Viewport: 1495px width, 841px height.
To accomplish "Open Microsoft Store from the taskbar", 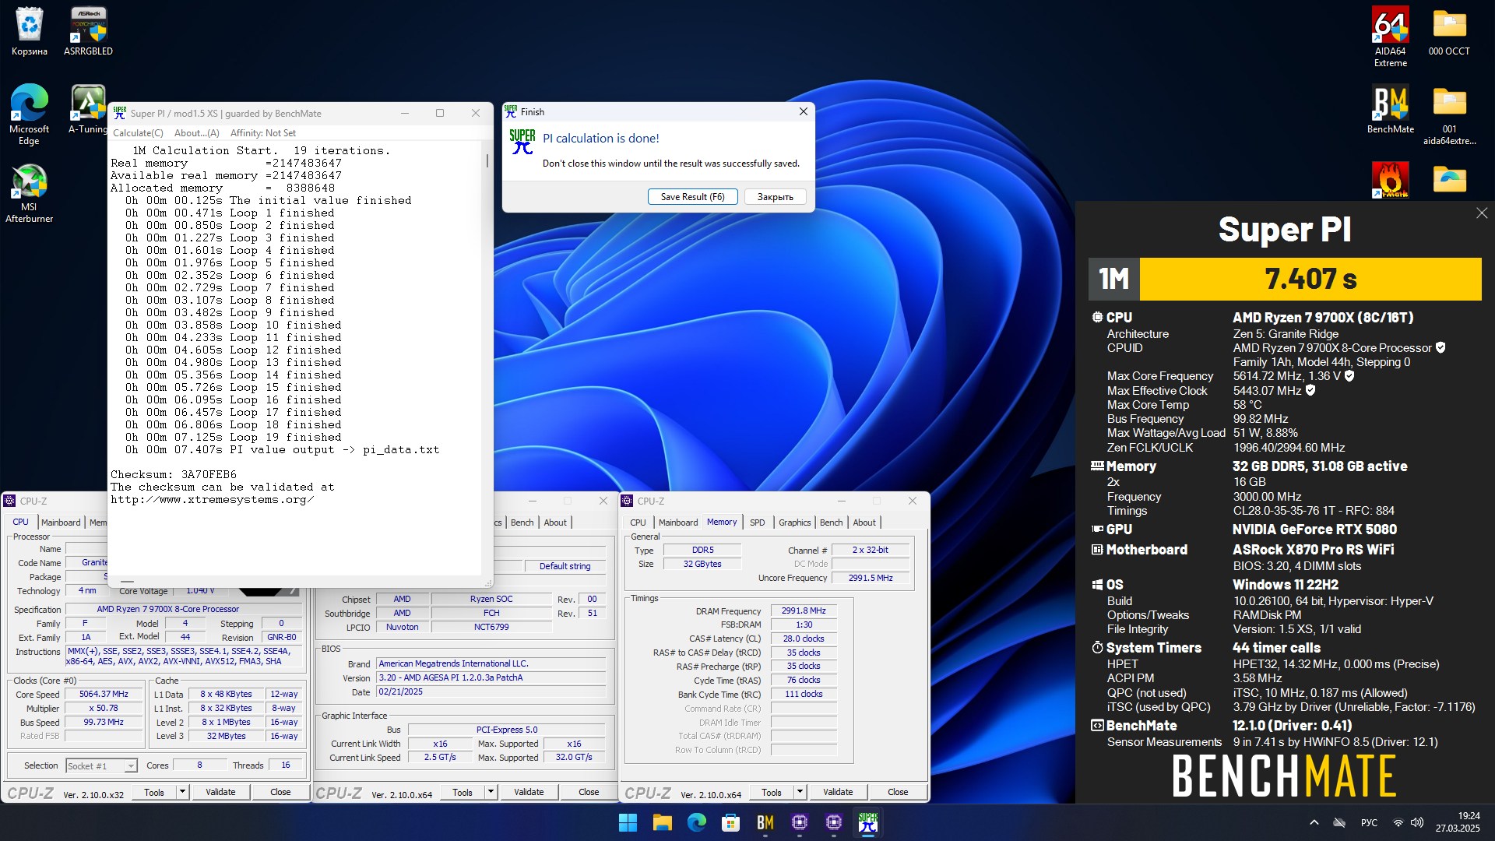I will [x=730, y=822].
